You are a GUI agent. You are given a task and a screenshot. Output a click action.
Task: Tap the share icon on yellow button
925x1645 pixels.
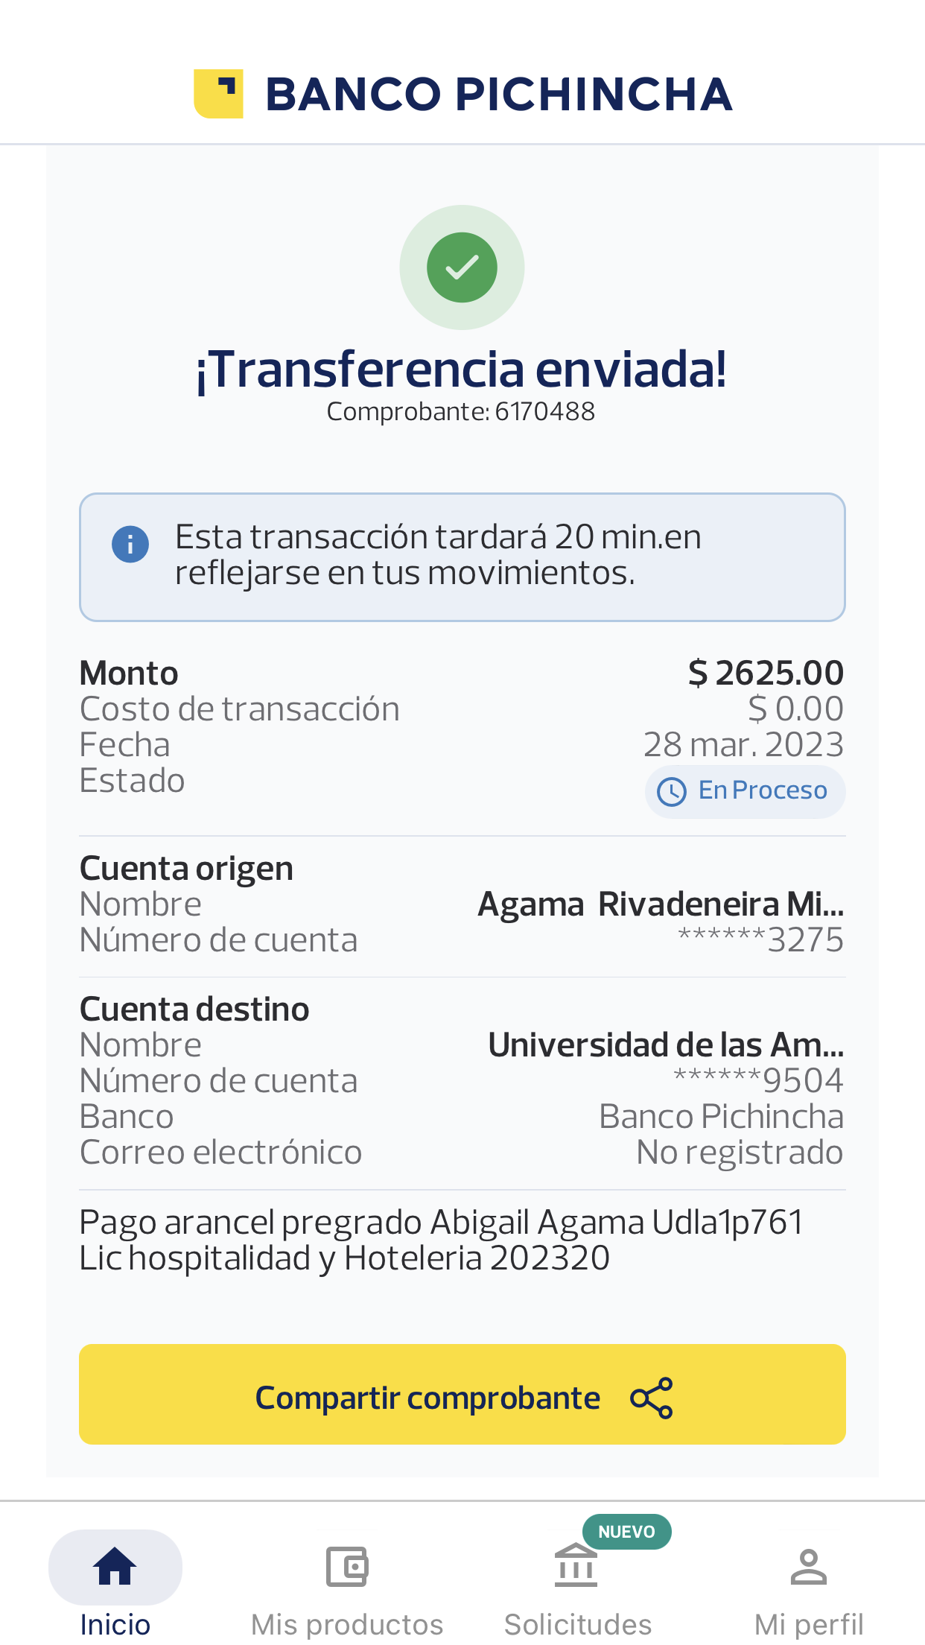click(x=651, y=1398)
